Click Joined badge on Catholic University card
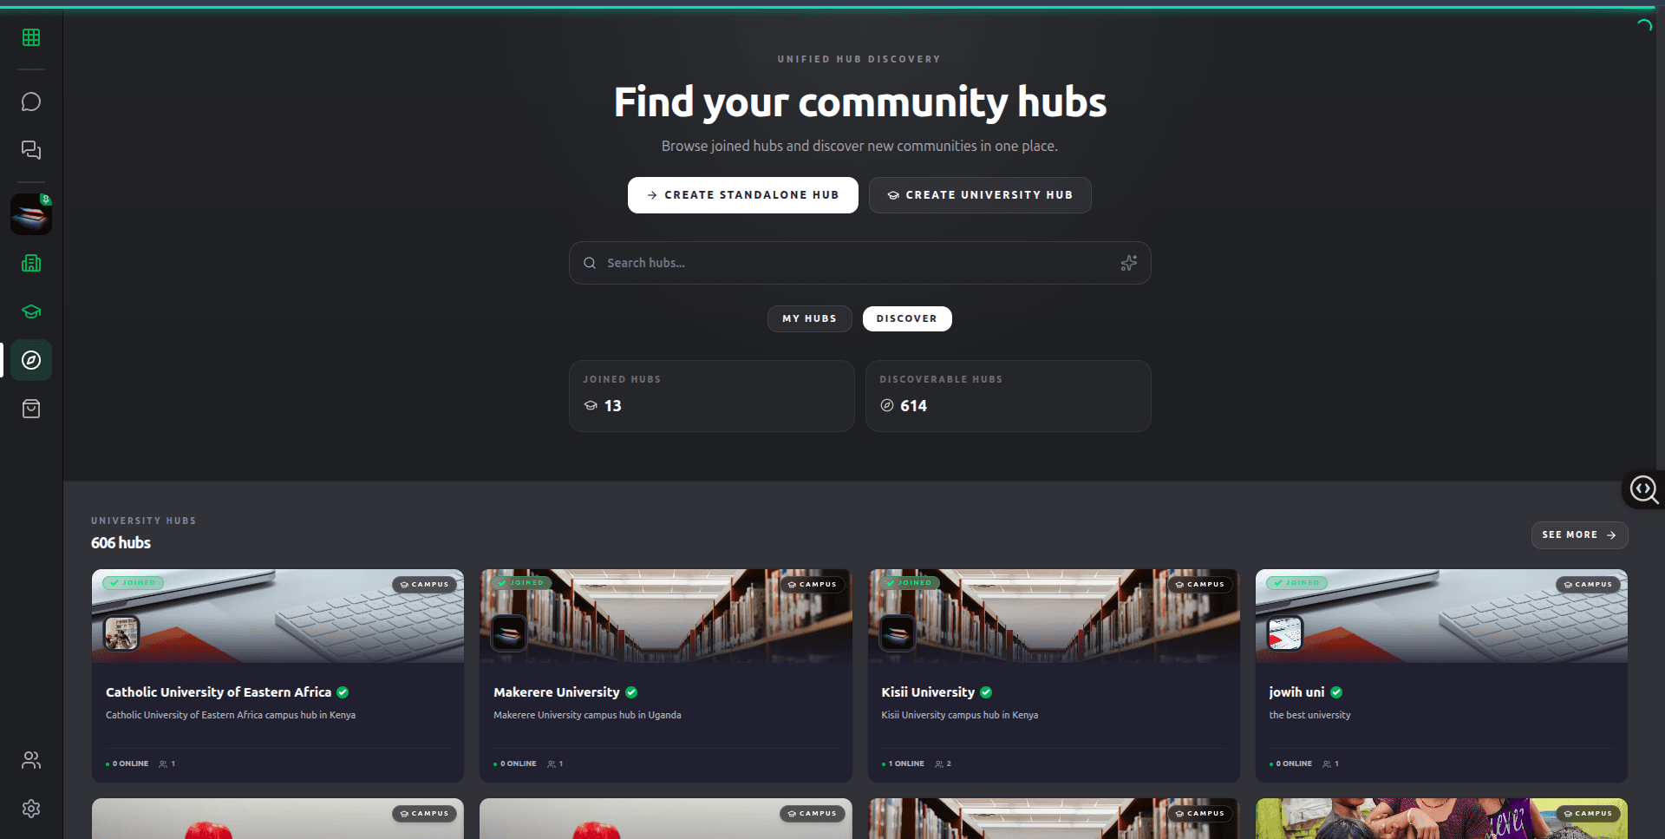 133,583
